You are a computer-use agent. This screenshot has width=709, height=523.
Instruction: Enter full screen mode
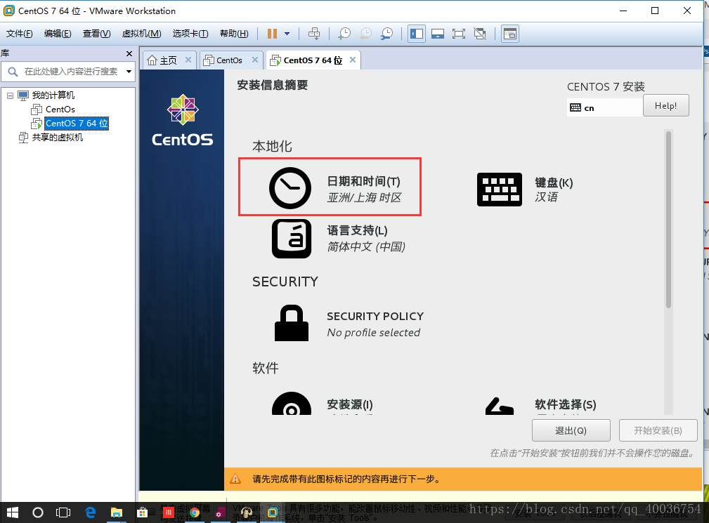[x=459, y=34]
